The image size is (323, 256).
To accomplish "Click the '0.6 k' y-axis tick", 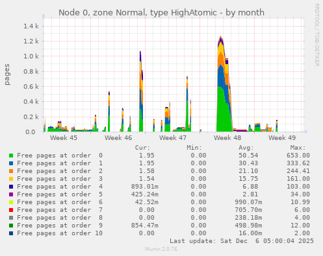I will [x=31, y=87].
